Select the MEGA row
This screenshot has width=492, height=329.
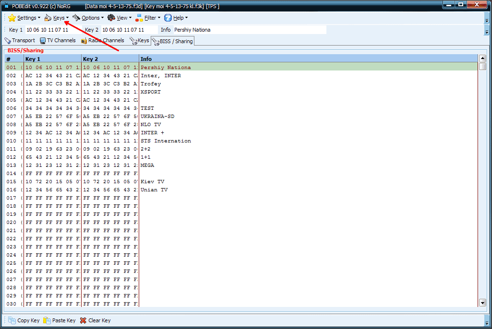pos(241,165)
